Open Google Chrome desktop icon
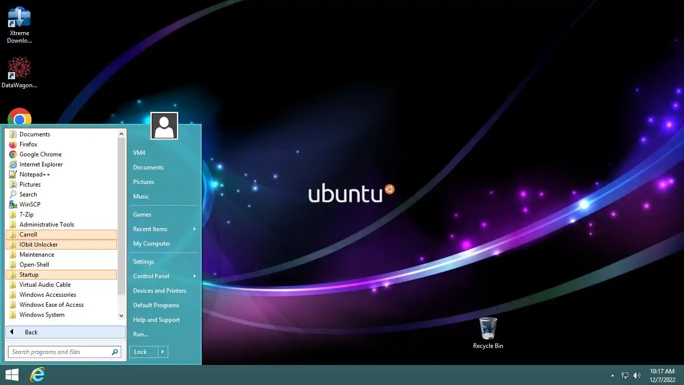The image size is (684, 385). [20, 117]
